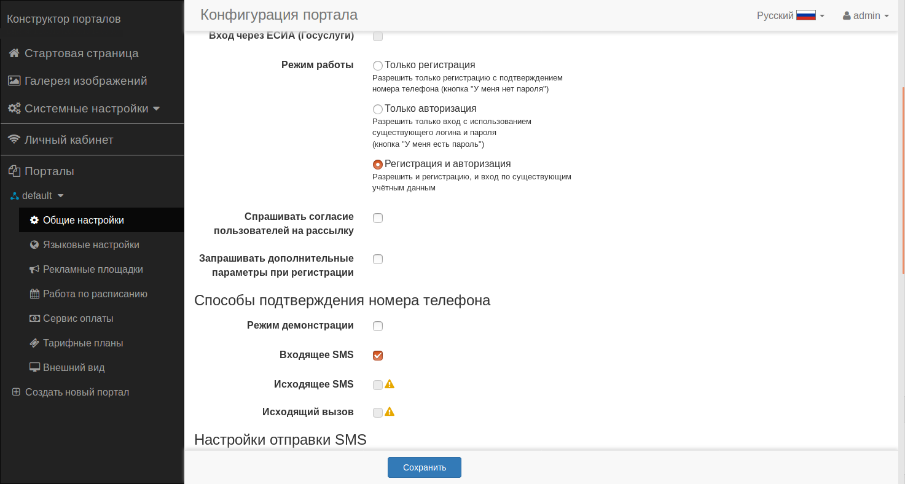This screenshot has height=484, width=905.
Task: Click the money icon for Сервис оплаты
Action: (34, 319)
